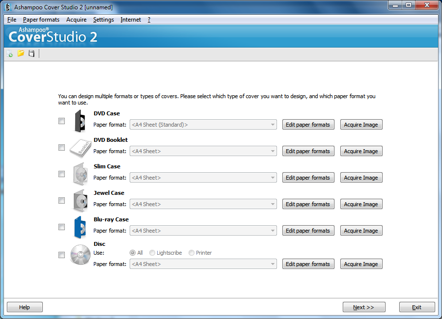Screen dimensions: 442x319
Task: Click the Slim Case icon
Action: pyautogui.click(x=81, y=174)
